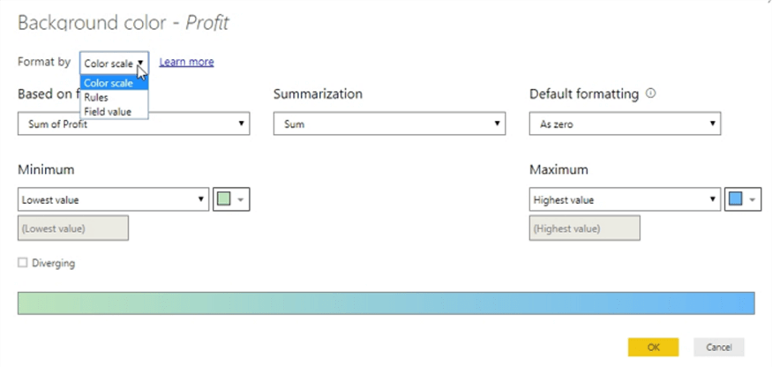The height and width of the screenshot is (367, 772).
Task: Click the Default formatting info icon
Action: [651, 94]
